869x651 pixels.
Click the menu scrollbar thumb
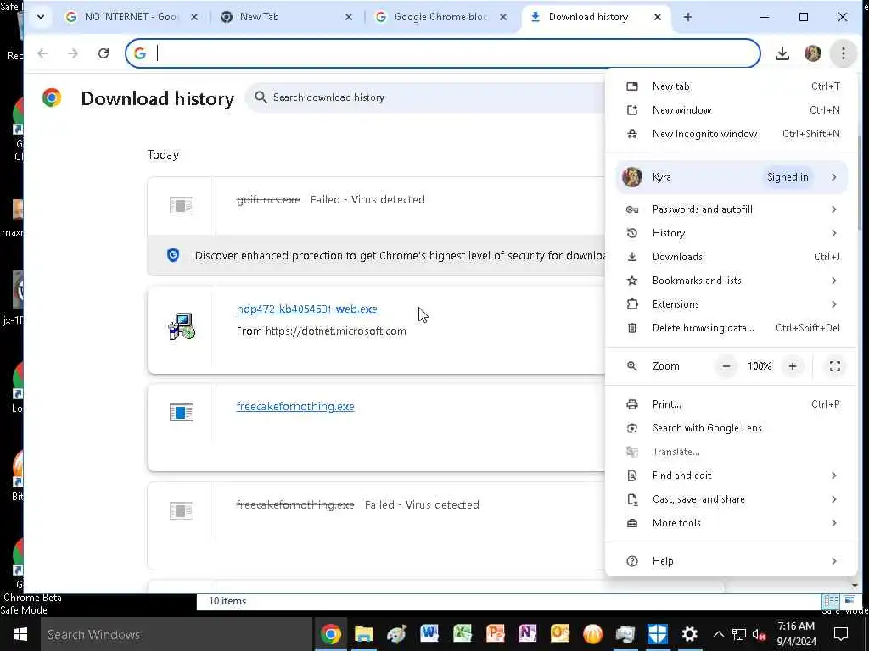(x=859, y=183)
